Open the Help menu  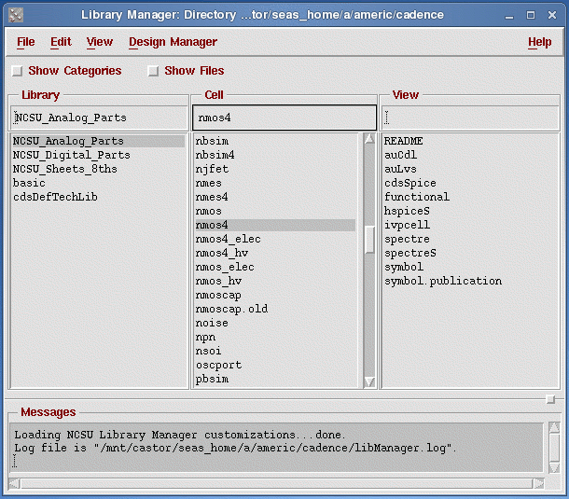click(x=539, y=42)
